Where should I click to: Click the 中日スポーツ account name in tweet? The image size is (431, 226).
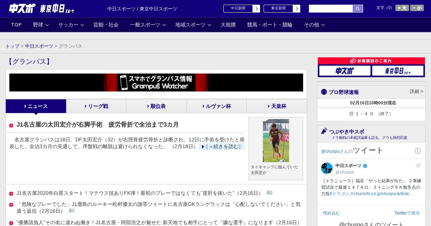[348, 166]
